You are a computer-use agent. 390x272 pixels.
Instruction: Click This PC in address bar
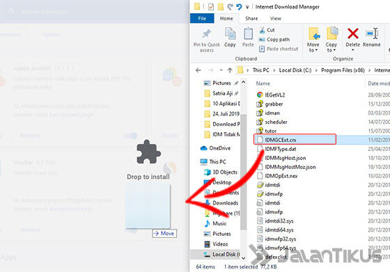tap(260, 70)
